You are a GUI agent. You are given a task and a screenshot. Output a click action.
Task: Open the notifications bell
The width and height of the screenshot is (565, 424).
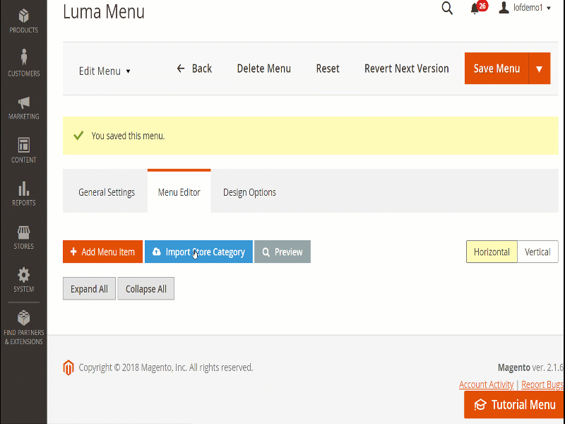(x=475, y=8)
